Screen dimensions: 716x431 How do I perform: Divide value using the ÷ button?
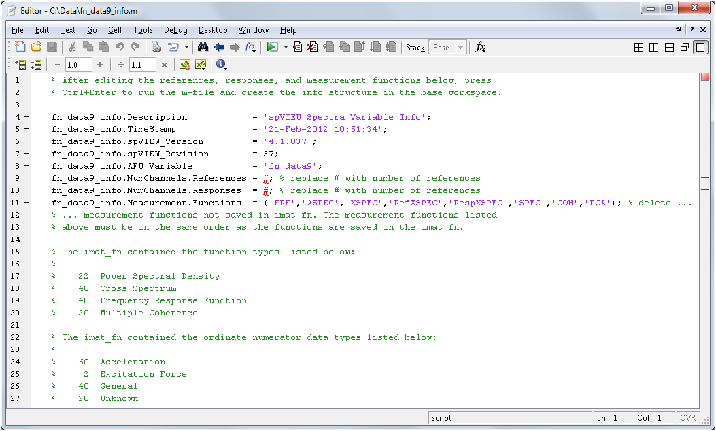pyautogui.click(x=120, y=65)
